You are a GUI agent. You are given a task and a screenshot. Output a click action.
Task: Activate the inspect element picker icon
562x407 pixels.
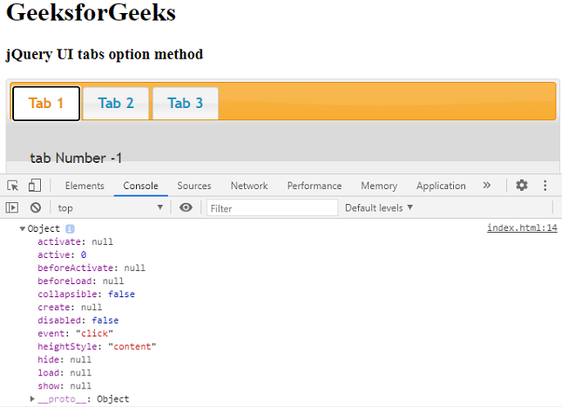[x=13, y=186]
